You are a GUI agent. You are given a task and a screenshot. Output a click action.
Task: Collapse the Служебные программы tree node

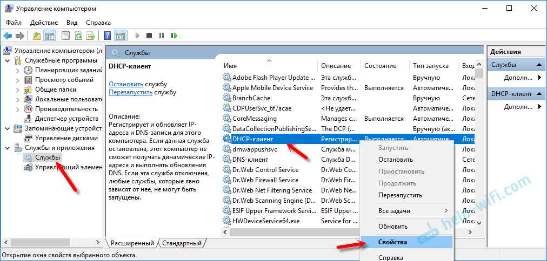7,60
